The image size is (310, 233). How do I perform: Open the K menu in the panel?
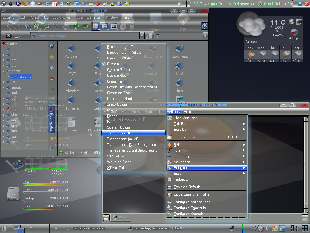pyautogui.click(x=4, y=228)
